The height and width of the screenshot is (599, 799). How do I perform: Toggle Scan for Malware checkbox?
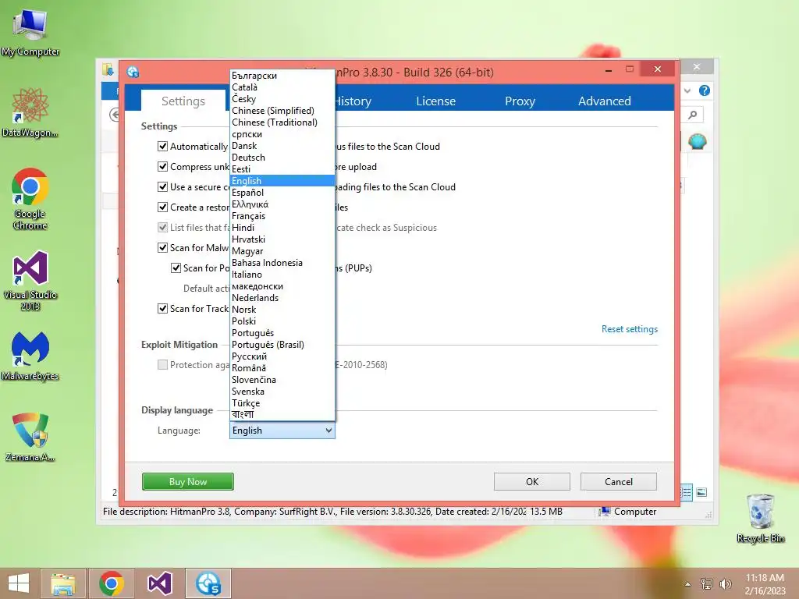162,247
